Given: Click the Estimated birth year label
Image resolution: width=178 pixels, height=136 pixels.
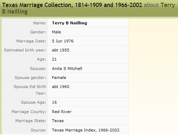Looking at the screenshot, I should coord(25,50).
